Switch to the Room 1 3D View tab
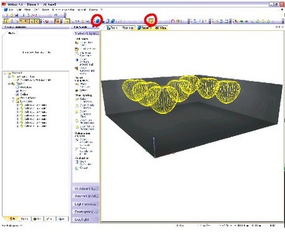This screenshot has width=285, height=232. point(152,28)
